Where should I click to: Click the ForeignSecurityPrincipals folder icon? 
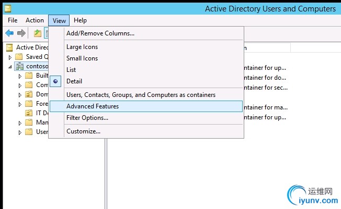click(29, 104)
